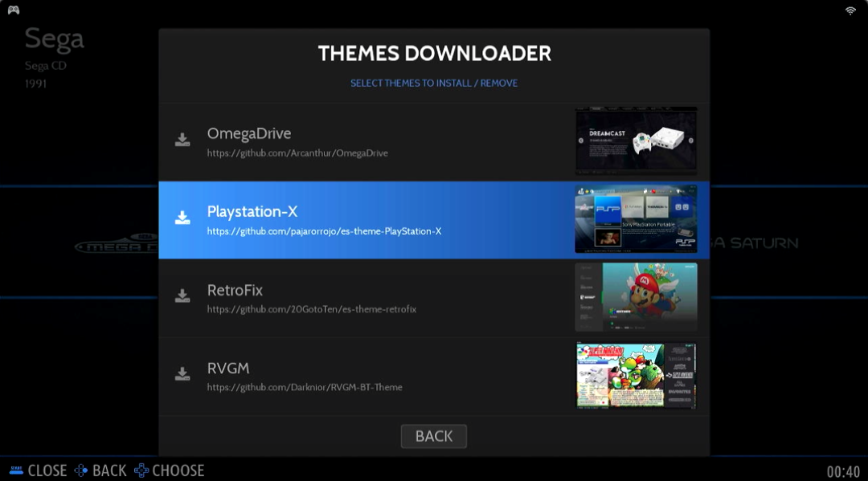Image resolution: width=868 pixels, height=481 pixels.
Task: Click the D-pad icon beside CHOOSE hint
Action: [141, 471]
